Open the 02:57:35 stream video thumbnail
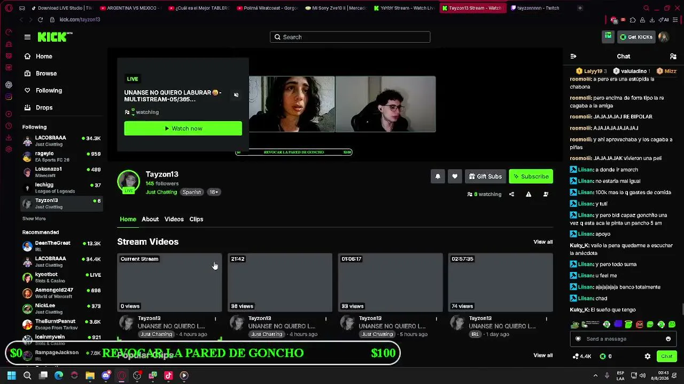 click(501, 282)
